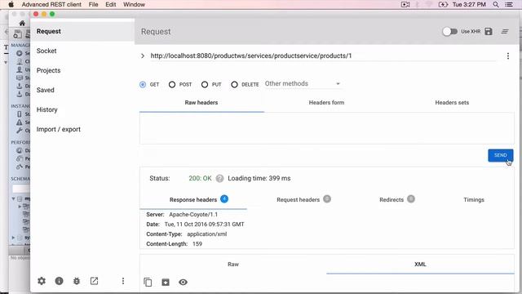Open Import / export in sidebar
Viewport: 522px width, 294px height.
82,129
